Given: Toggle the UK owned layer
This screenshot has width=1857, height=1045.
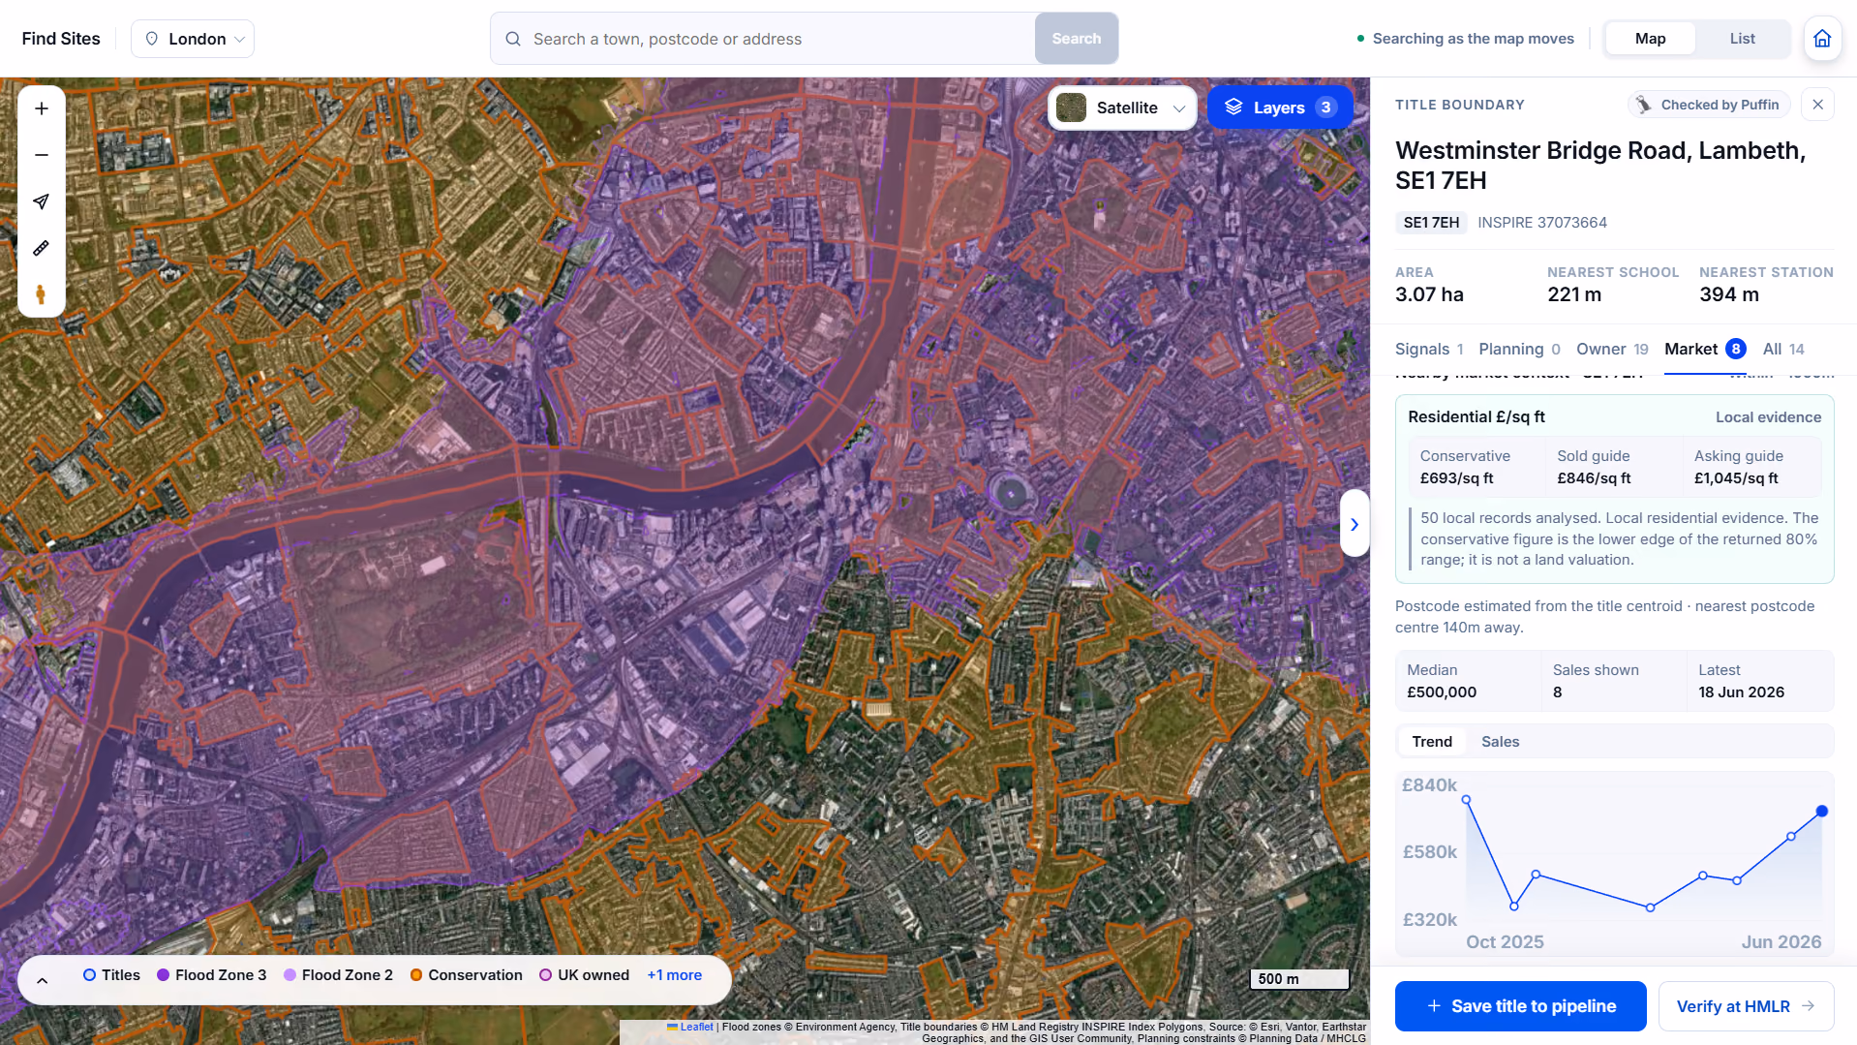Looking at the screenshot, I should [x=584, y=975].
